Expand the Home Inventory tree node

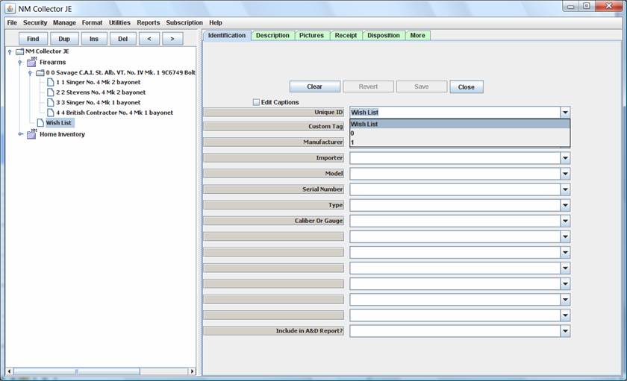click(x=20, y=134)
